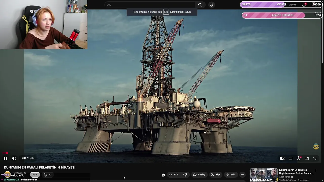Click the super thanks sparkle icon

[164, 175]
